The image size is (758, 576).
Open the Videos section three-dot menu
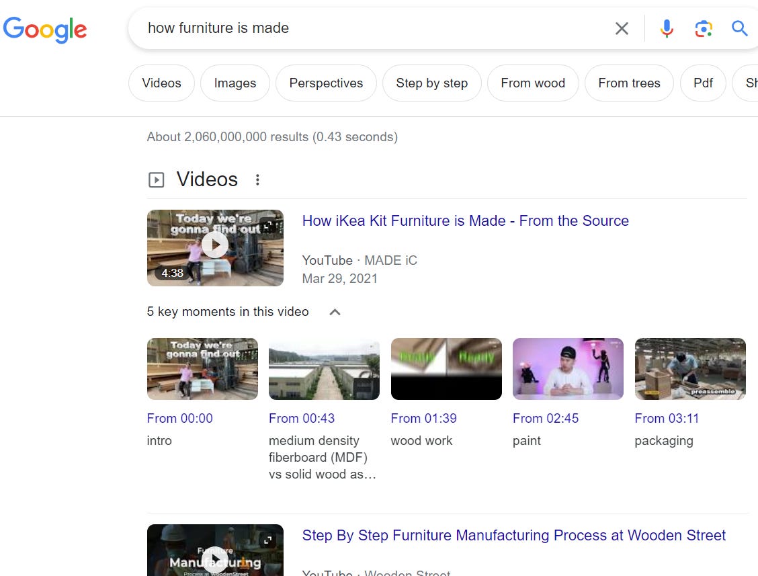257,180
